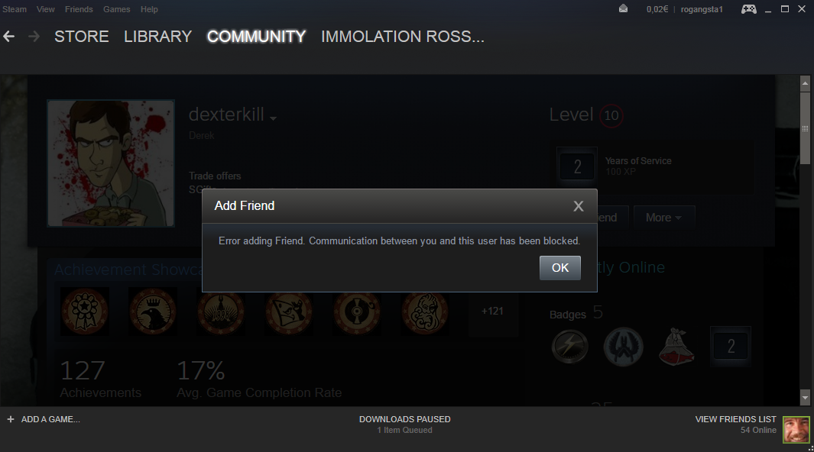Launch Big Picture mode controller icon
The width and height of the screenshot is (814, 452).
click(x=748, y=9)
